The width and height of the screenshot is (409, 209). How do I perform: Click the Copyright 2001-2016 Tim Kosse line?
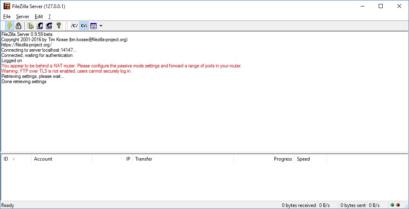64,40
